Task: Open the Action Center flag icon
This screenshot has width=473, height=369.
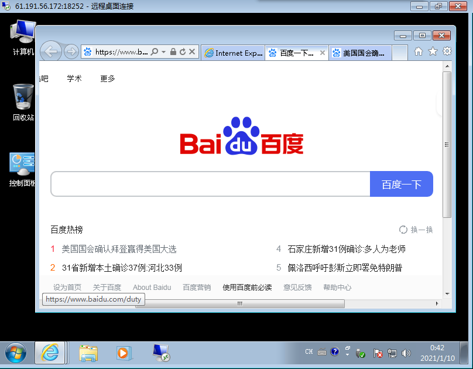Action: tap(378, 353)
